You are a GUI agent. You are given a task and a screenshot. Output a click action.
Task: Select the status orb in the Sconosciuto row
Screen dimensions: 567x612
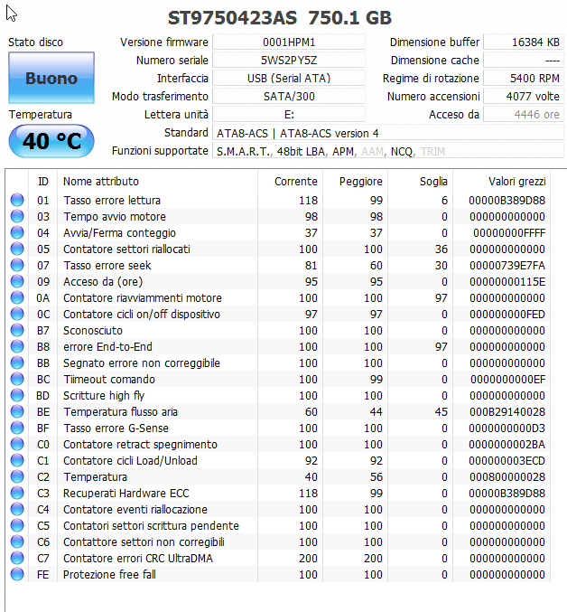coord(17,330)
